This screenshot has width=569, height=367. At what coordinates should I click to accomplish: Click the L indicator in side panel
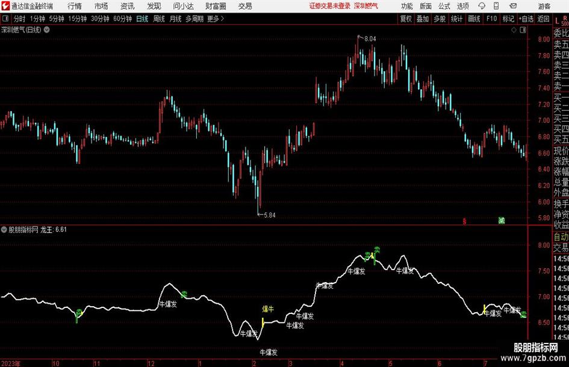pyautogui.click(x=557, y=22)
